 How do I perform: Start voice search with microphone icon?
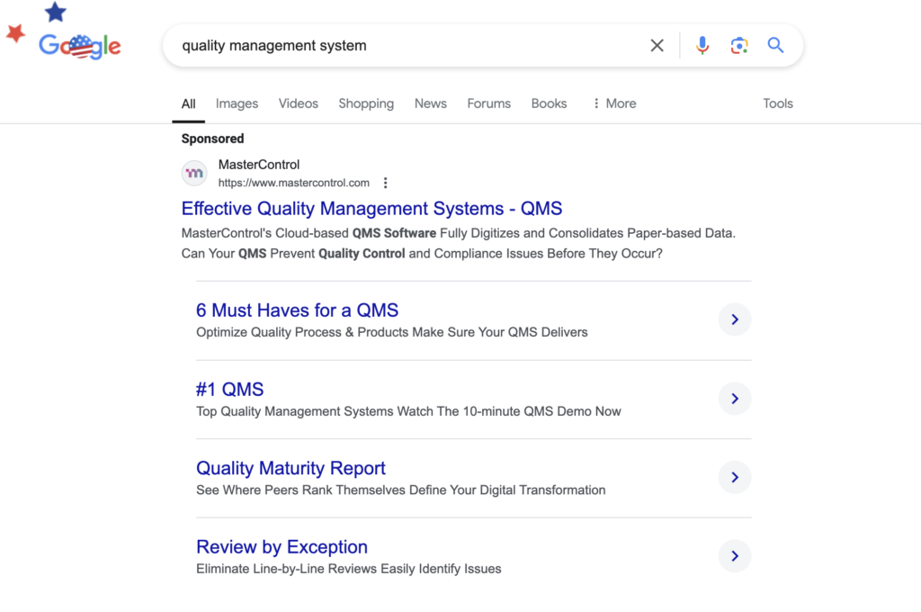click(702, 46)
